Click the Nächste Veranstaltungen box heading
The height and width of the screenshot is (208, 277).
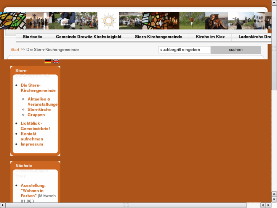[x=32, y=171]
